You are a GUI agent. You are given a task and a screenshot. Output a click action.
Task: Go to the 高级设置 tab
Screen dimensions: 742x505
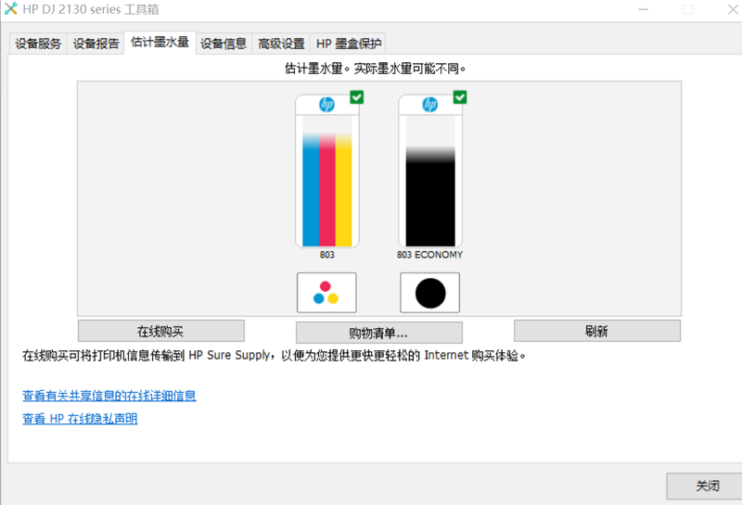pos(281,44)
